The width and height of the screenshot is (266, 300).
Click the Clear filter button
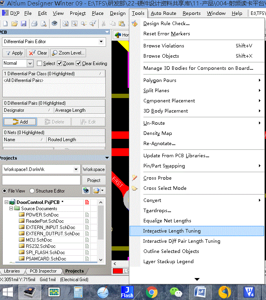click(x=38, y=53)
